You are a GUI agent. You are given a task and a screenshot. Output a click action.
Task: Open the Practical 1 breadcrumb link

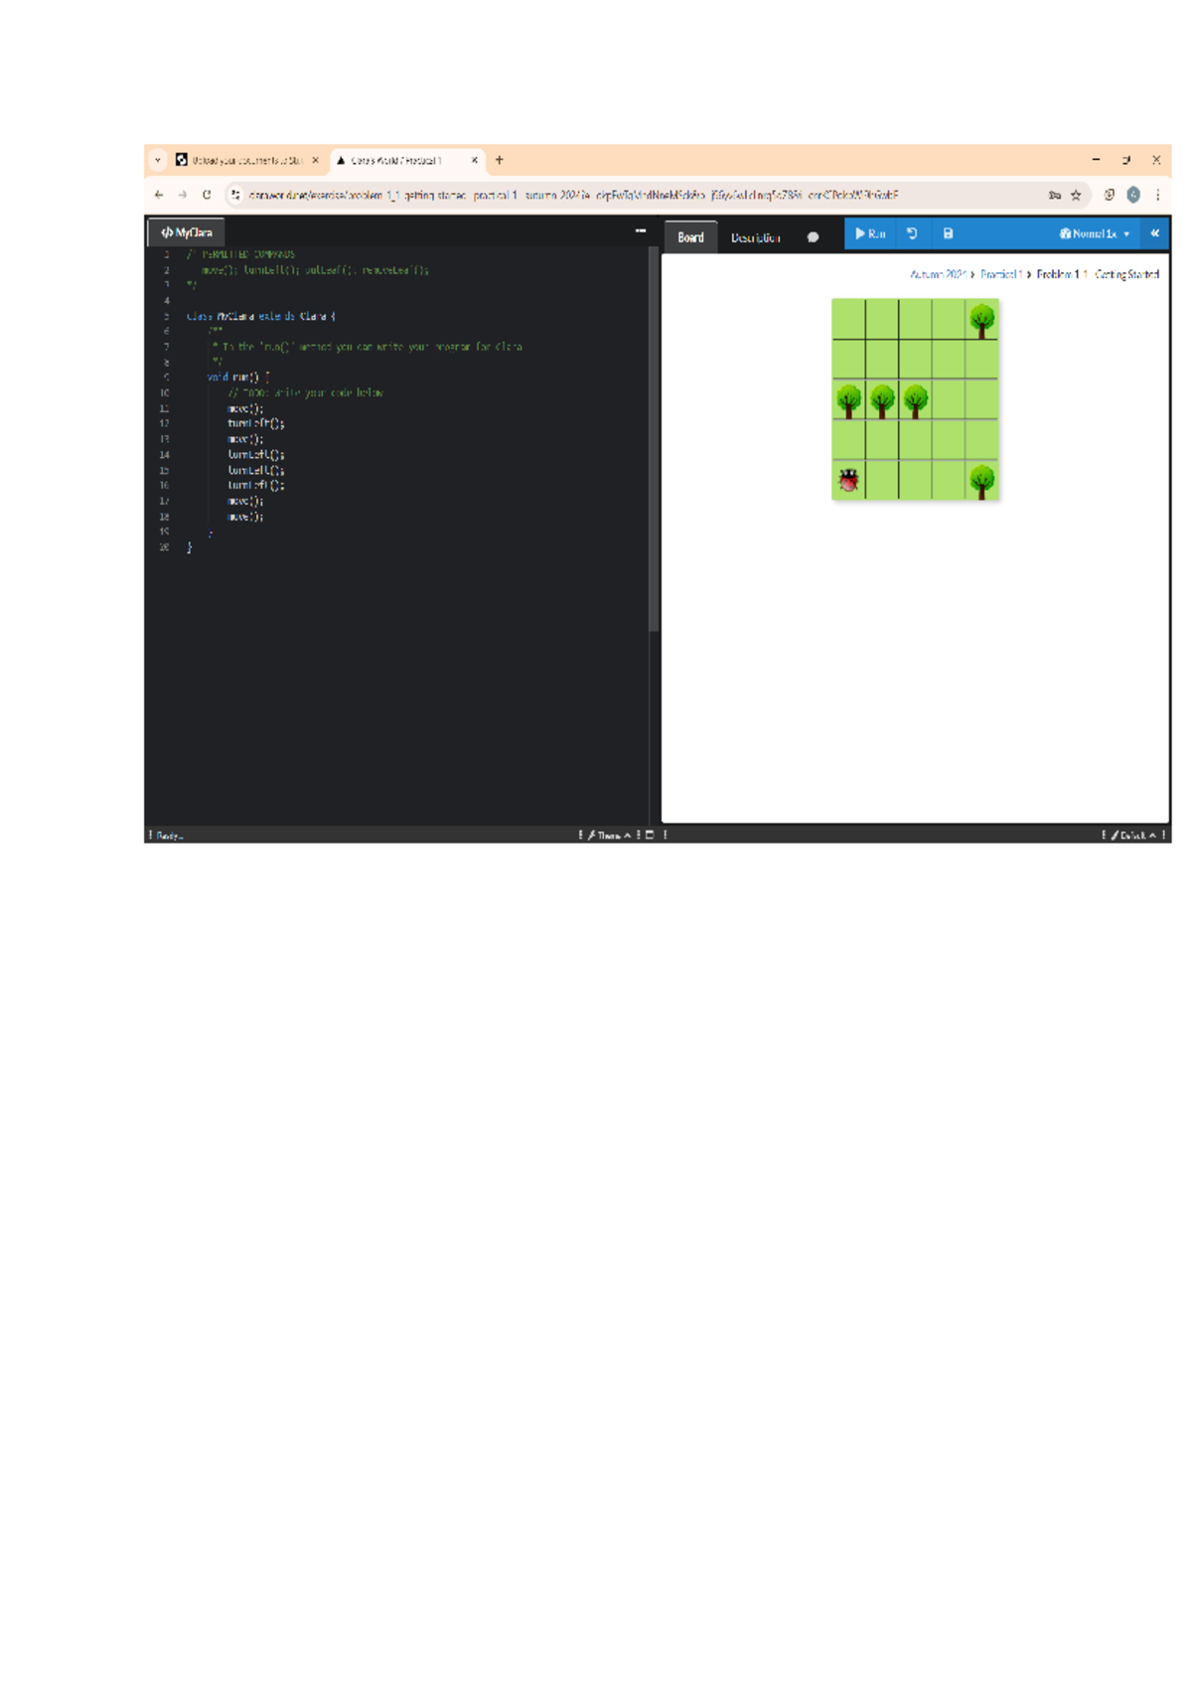point(1000,274)
